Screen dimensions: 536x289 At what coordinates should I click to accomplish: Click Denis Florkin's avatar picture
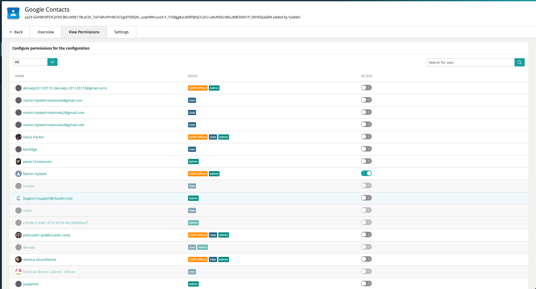click(x=18, y=137)
